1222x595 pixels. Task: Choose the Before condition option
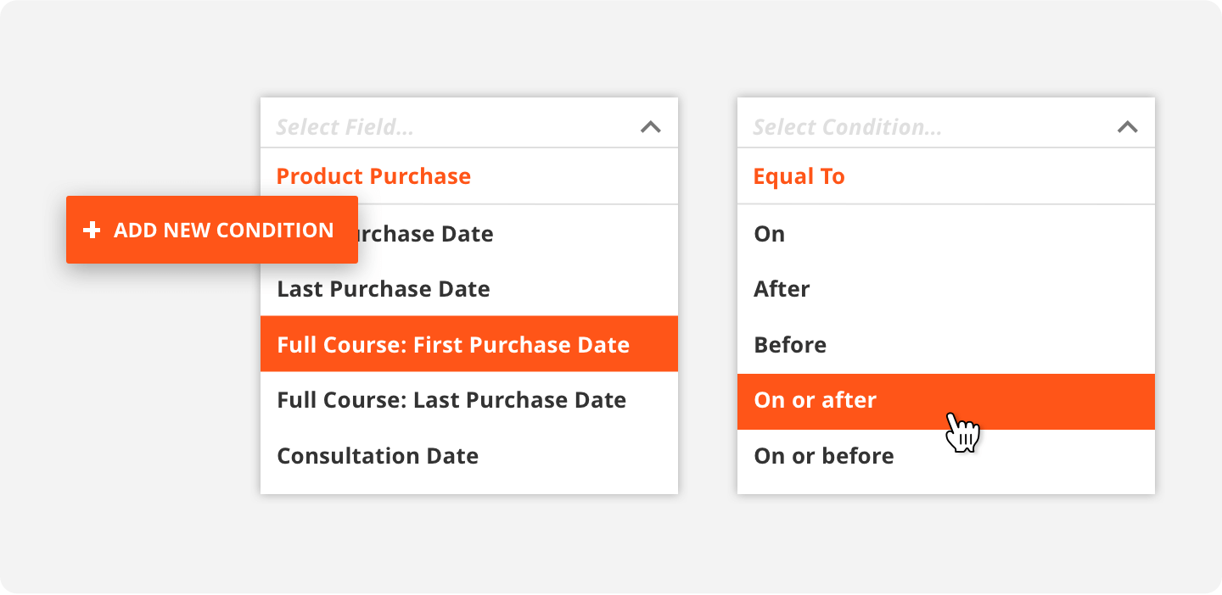tap(790, 344)
